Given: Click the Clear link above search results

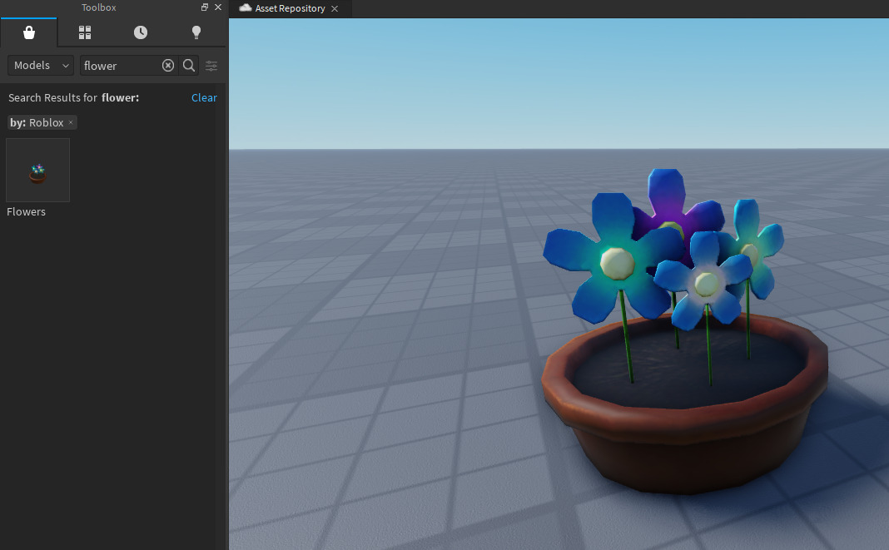Looking at the screenshot, I should (x=204, y=97).
